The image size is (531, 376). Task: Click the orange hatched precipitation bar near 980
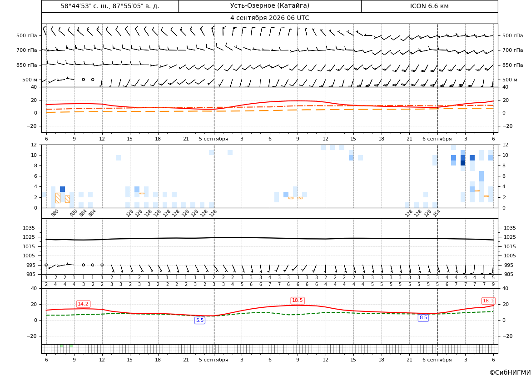tap(58, 198)
